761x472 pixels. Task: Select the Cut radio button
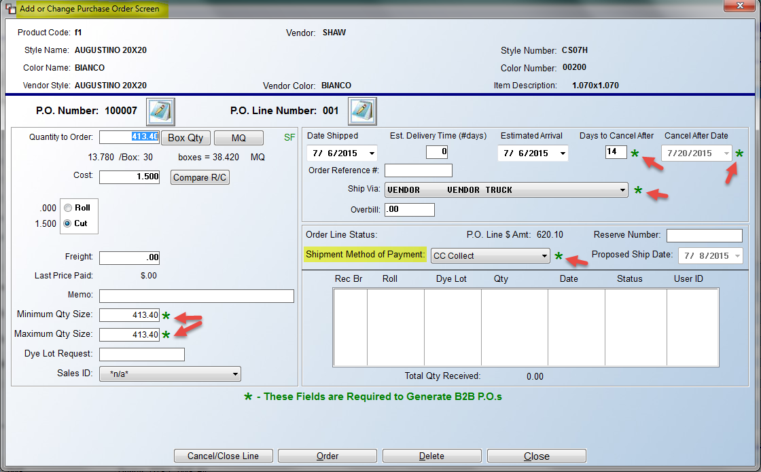click(x=68, y=223)
